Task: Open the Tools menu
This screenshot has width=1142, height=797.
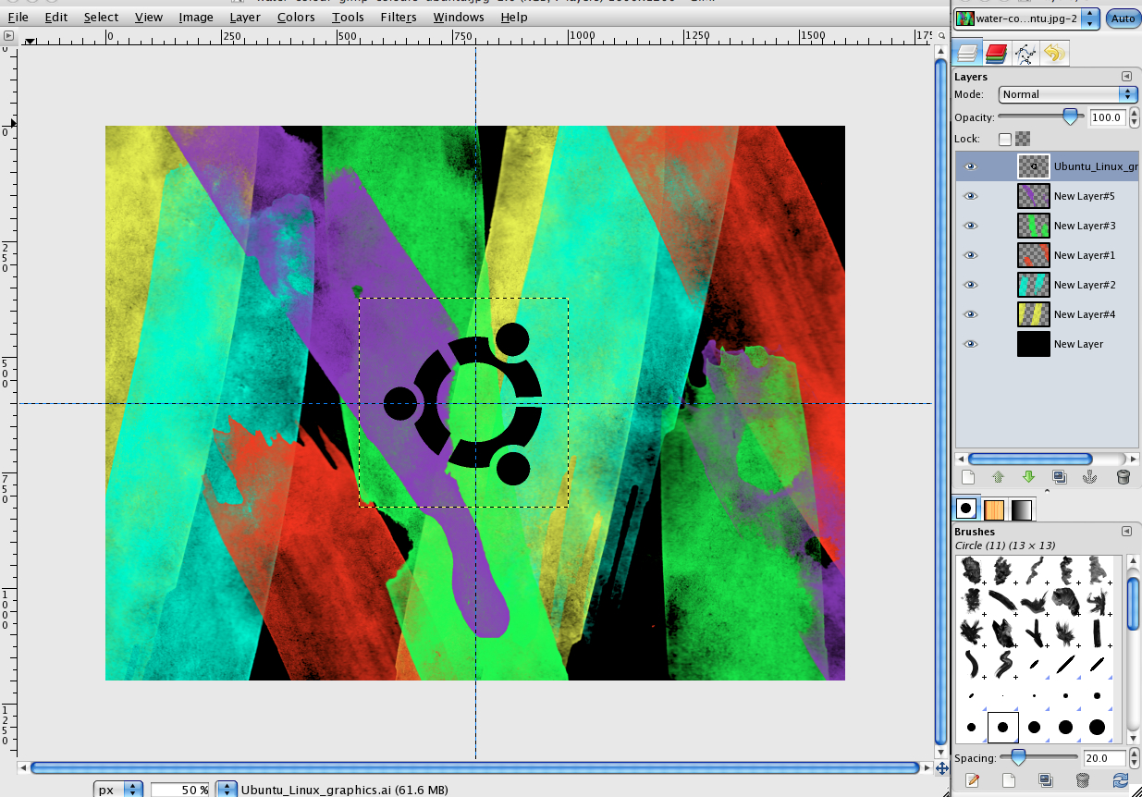Action: pyautogui.click(x=349, y=17)
